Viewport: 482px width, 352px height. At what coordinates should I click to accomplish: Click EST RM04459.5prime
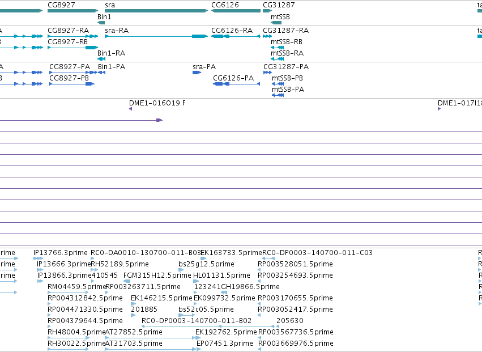pyautogui.click(x=68, y=292)
